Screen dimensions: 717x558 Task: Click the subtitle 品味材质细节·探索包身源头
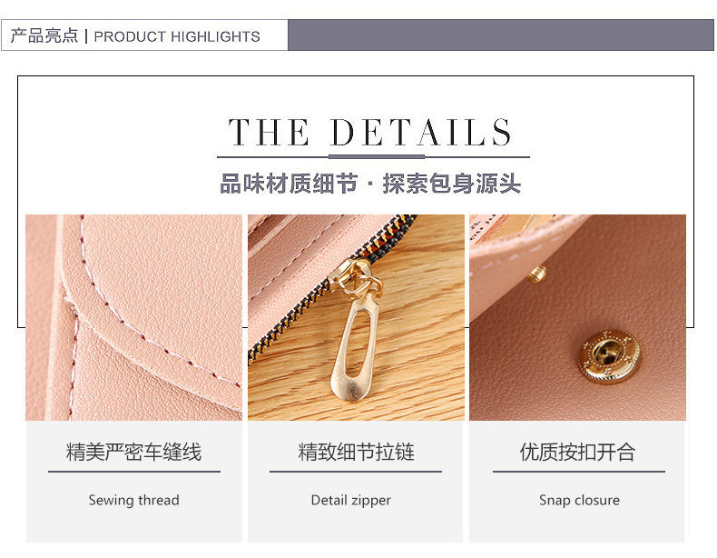pos(370,184)
